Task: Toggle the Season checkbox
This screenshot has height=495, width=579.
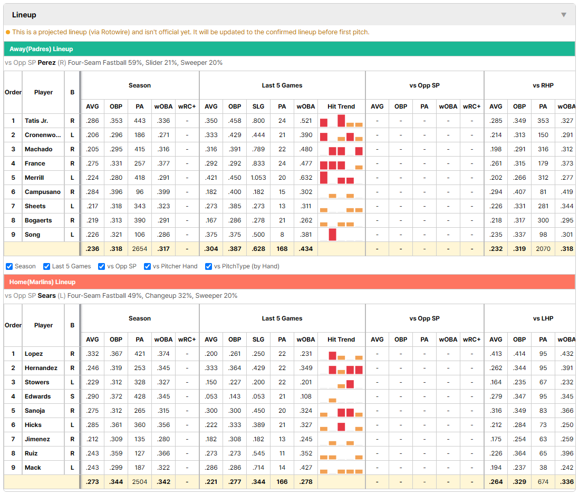Action: 9,267
